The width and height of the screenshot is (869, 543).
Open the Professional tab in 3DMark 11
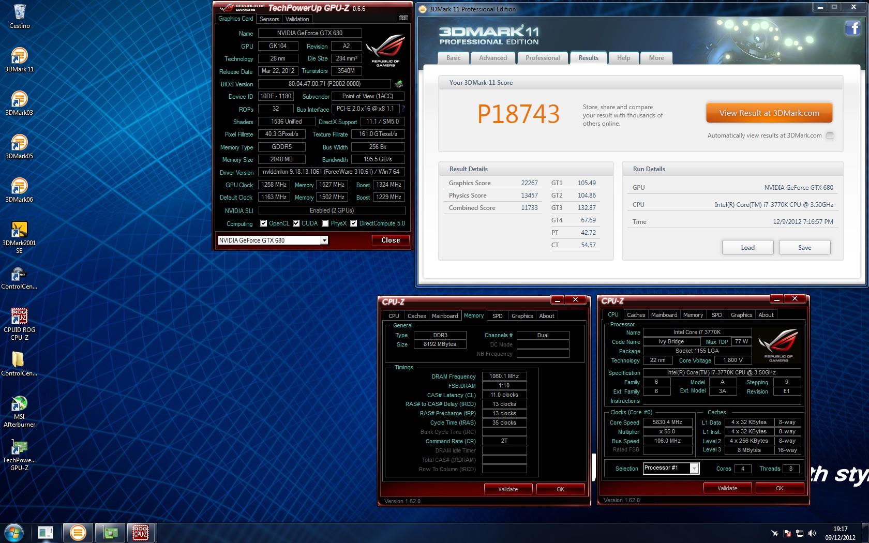tap(543, 58)
